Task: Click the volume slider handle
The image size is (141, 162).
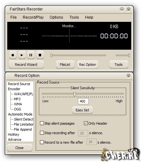Action: tap(129, 55)
